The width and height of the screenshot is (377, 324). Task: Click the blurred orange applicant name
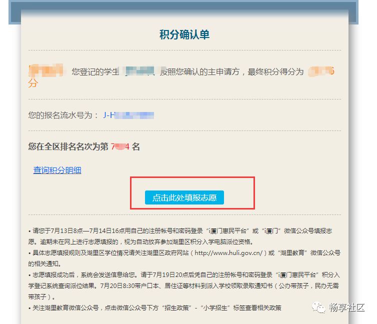pos(45,70)
